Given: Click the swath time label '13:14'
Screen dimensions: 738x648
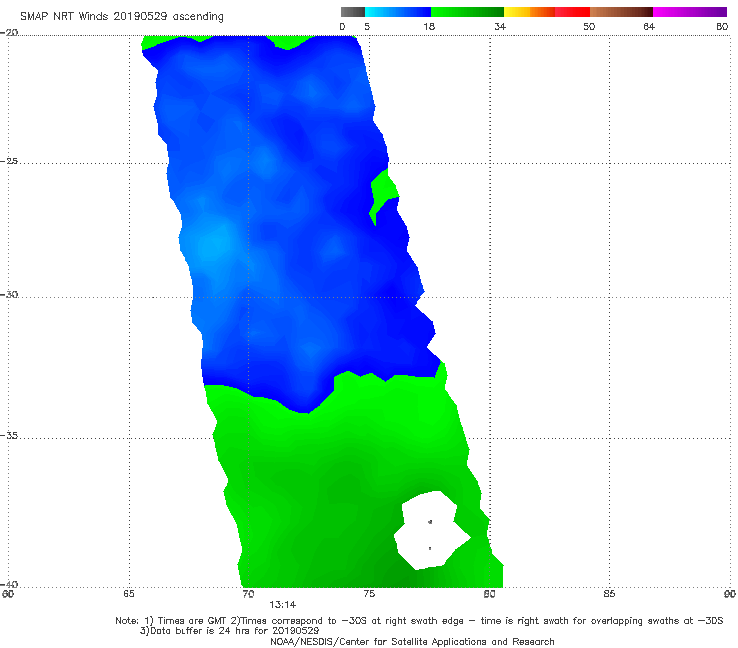Looking at the screenshot, I should coord(283,605).
